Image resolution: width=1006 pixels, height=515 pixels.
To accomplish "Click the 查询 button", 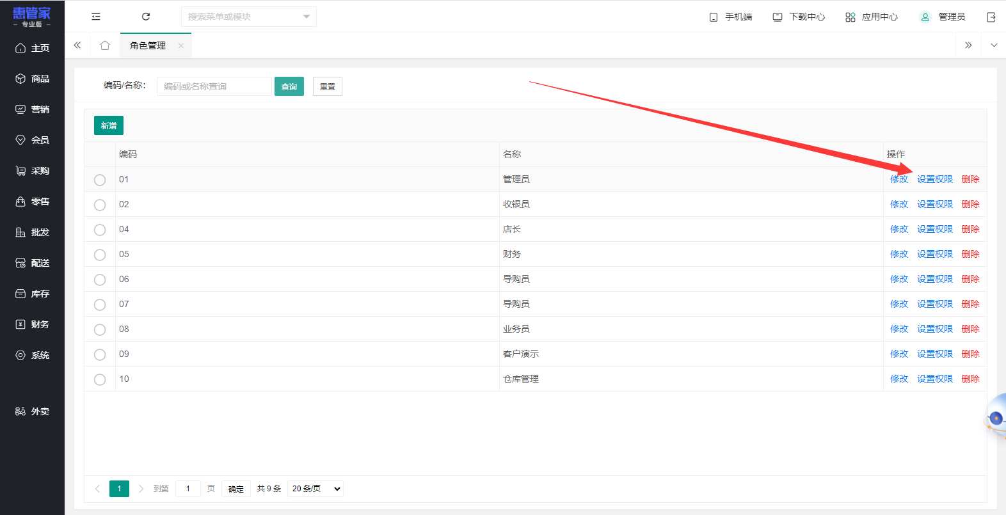I will point(289,86).
